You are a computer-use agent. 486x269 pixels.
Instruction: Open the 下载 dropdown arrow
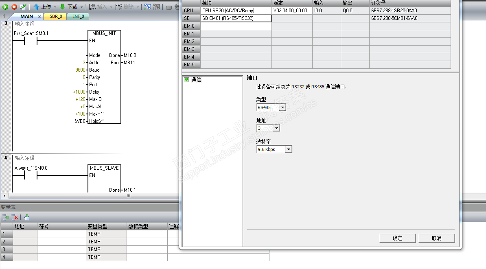(82, 7)
